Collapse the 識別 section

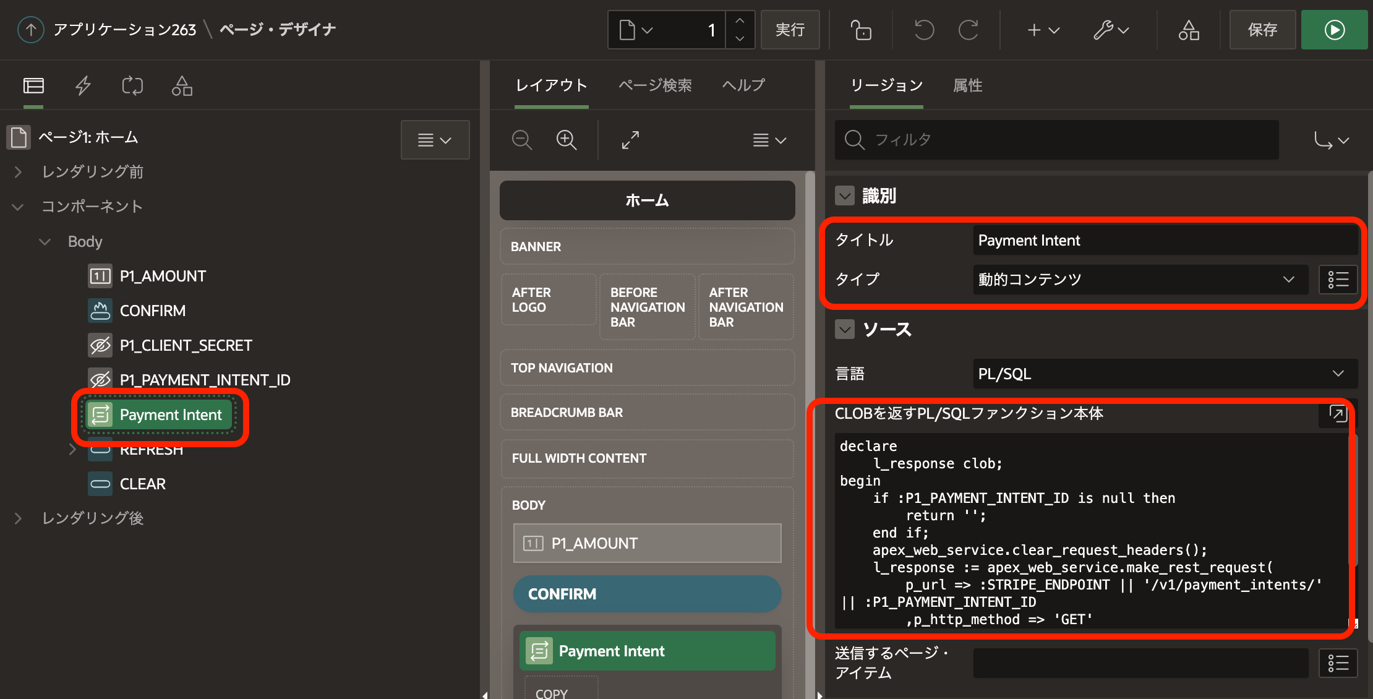click(x=845, y=196)
